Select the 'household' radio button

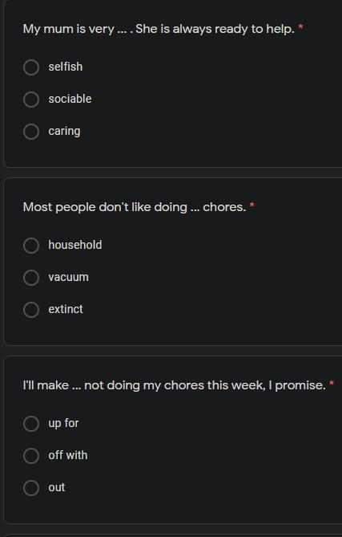31,246
